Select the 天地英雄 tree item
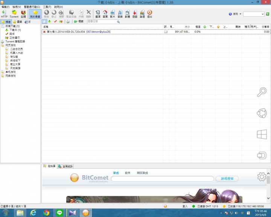Image resolution: width=271 pixels, height=217 pixels. [15, 68]
